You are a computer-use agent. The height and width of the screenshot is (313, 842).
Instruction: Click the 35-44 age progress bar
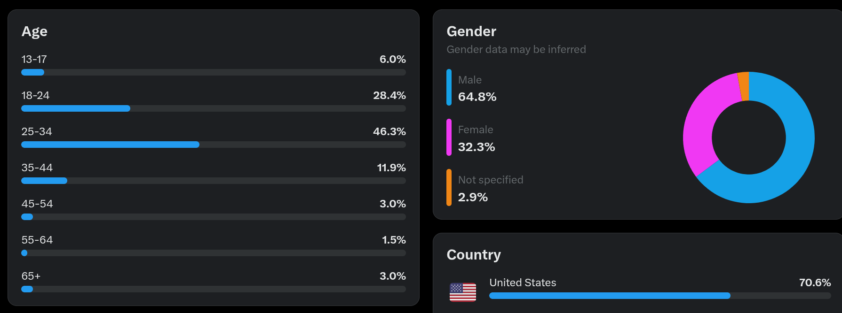click(x=213, y=181)
